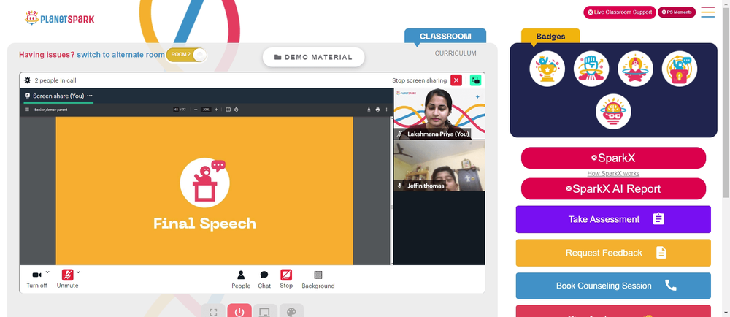Open PS Moments

(x=677, y=12)
